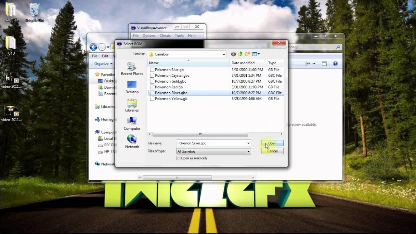Click Libraries in Explorer navigation pane
This screenshot has height=234, width=416.
point(105,107)
